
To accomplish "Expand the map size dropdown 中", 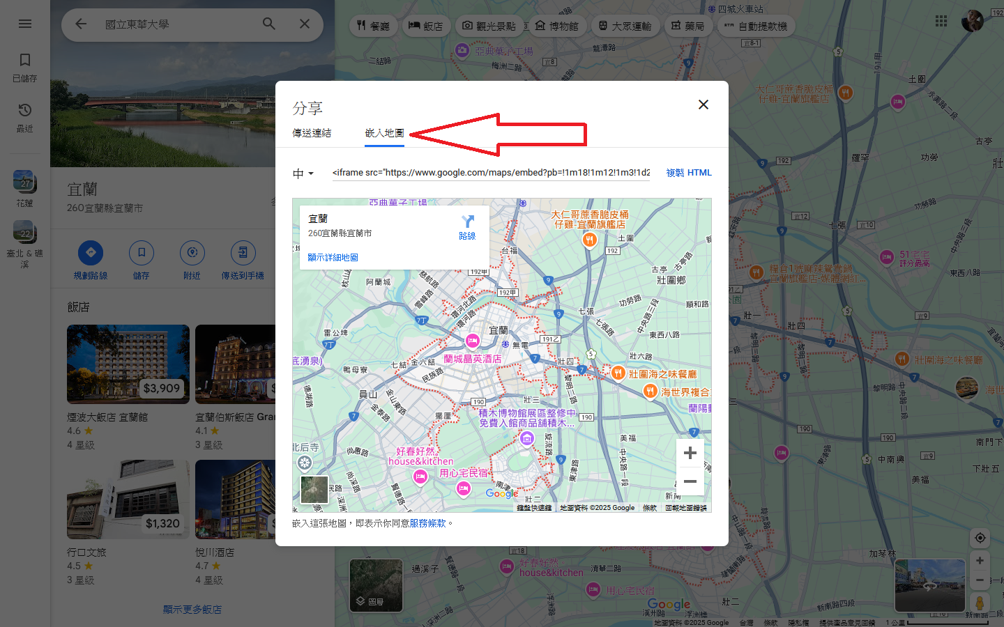I will tap(303, 173).
